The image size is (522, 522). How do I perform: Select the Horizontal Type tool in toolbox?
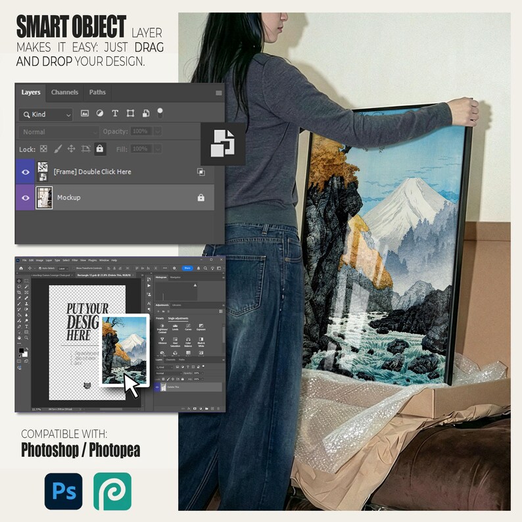(x=26, y=327)
